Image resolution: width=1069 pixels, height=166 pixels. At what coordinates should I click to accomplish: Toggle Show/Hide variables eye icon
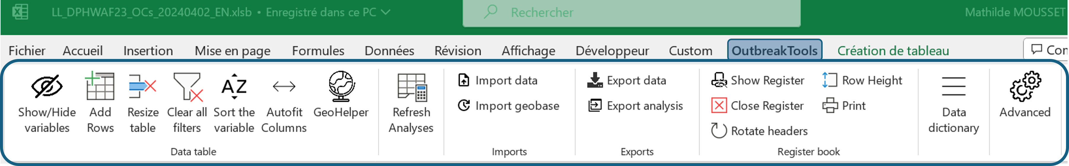pos(47,87)
